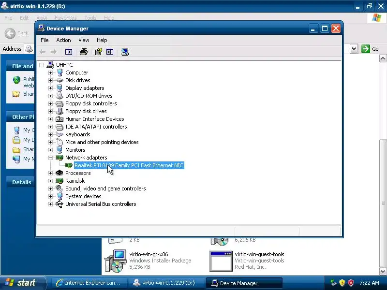Click the virtio-win-guest-tools file name

point(259,254)
